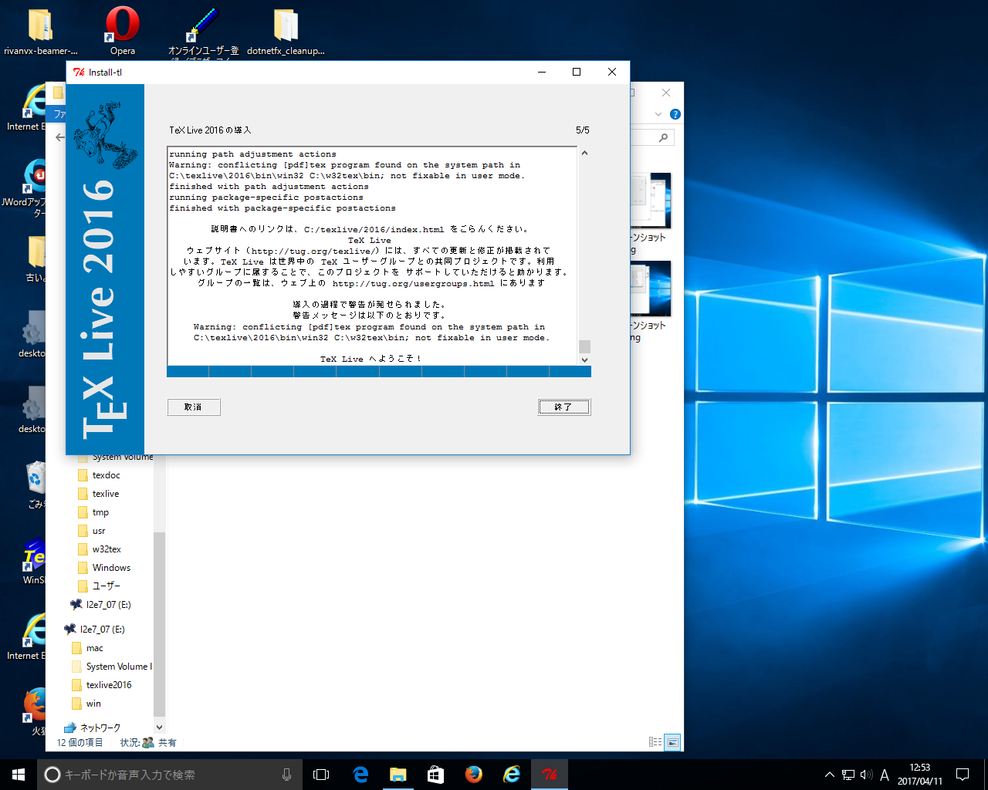Select ネットワーク in Explorer navigation tree
Viewport: 988px width, 790px height.
click(100, 728)
